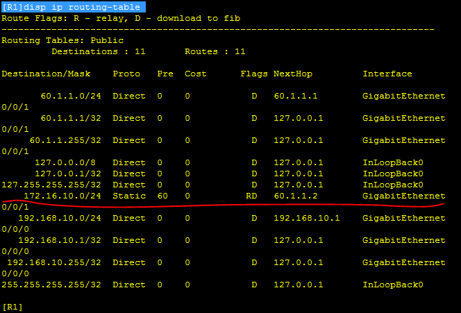Viewport: 461px width, 313px height.
Task: Click the 'RD' flags entry
Action: click(251, 196)
